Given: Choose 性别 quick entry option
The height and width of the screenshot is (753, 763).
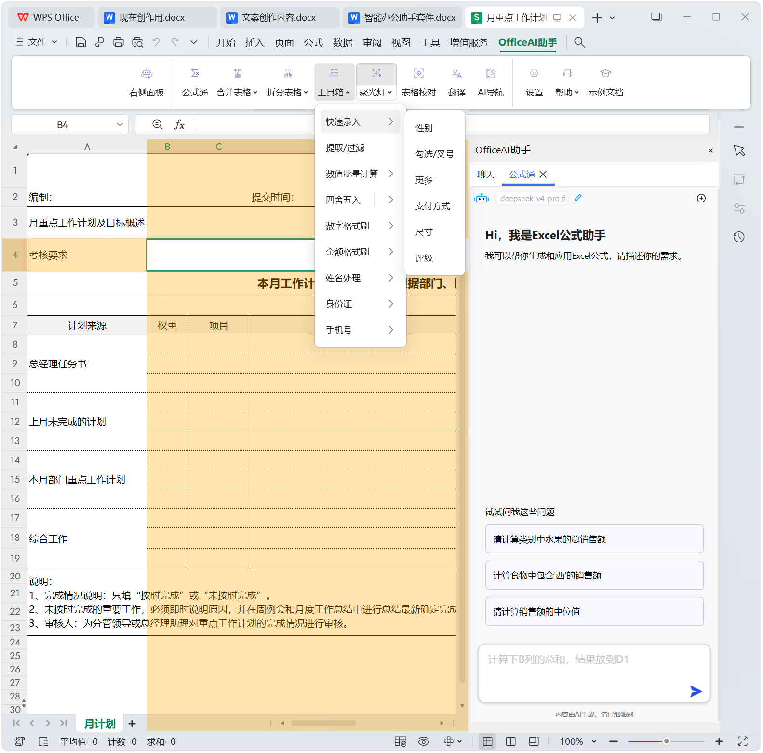Looking at the screenshot, I should 434,128.
